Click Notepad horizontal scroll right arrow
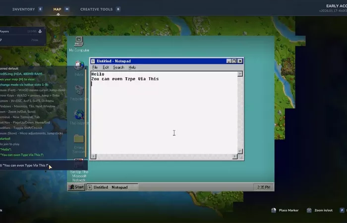The width and height of the screenshot is (347, 223). coord(235,157)
